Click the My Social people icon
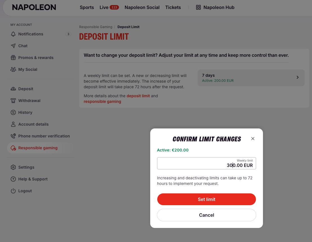Viewport: 312px width, 242px height. point(13,69)
